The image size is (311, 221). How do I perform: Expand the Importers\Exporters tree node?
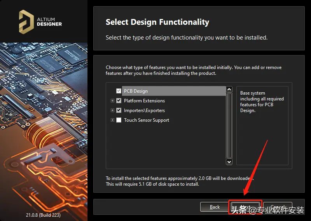[x=112, y=110]
